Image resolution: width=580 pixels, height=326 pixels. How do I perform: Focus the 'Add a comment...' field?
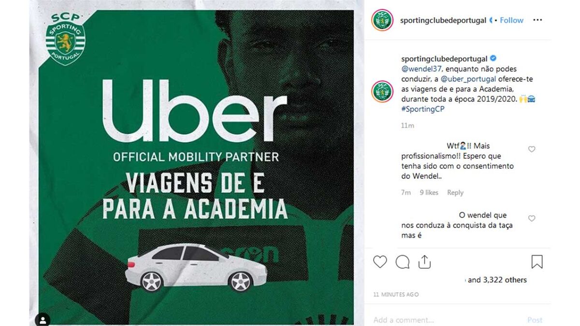pos(445,320)
